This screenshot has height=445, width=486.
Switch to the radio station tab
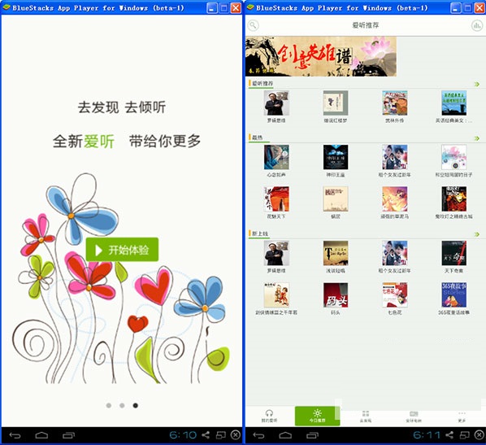(414, 416)
